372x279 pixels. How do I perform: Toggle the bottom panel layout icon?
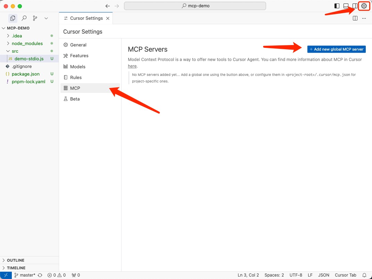[346, 6]
